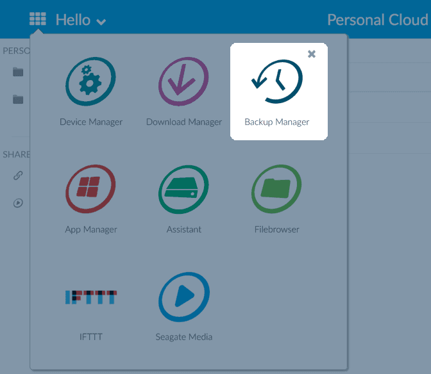Launch the Seagate Media play icon
This screenshot has height=374, width=431.
[x=184, y=297]
